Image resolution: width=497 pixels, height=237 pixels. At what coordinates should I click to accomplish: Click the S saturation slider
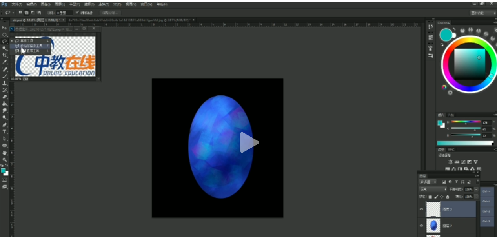(x=466, y=128)
